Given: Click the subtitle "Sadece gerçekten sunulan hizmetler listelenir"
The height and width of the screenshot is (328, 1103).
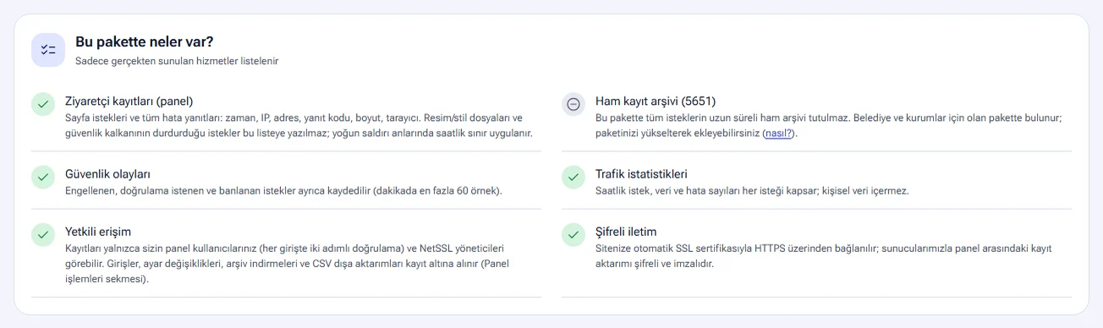Looking at the screenshot, I should (177, 61).
